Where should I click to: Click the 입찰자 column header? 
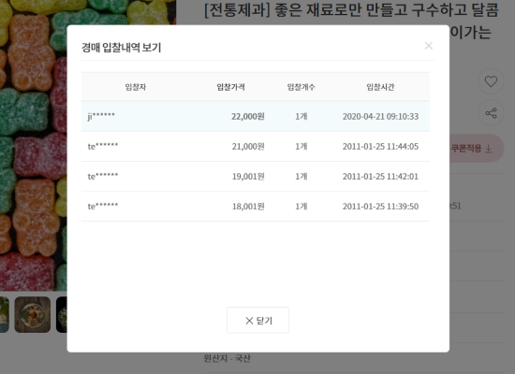coord(136,87)
